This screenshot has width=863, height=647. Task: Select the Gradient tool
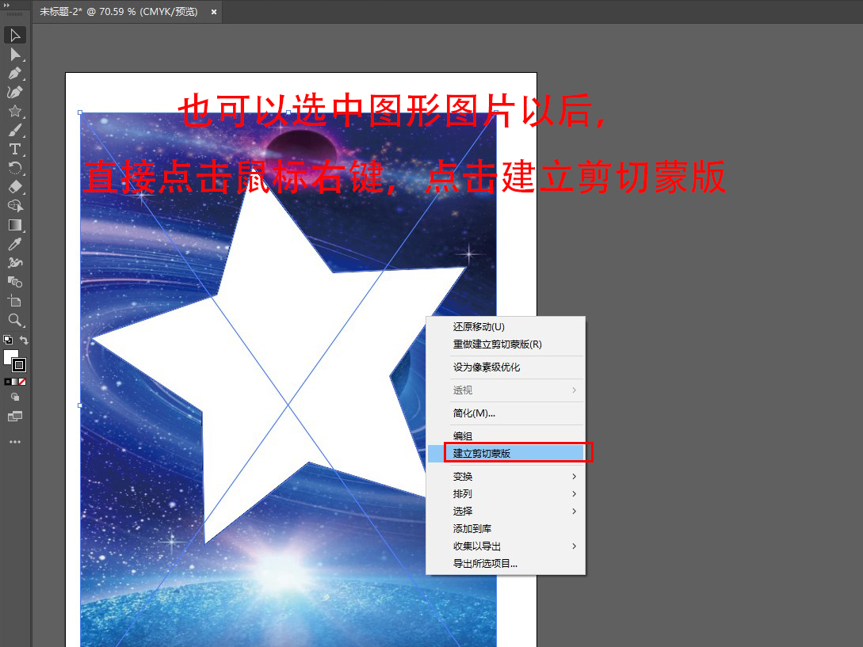[15, 225]
